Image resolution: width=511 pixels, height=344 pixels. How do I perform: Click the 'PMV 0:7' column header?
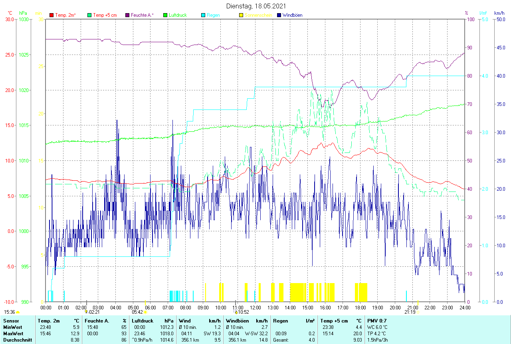point(377,321)
